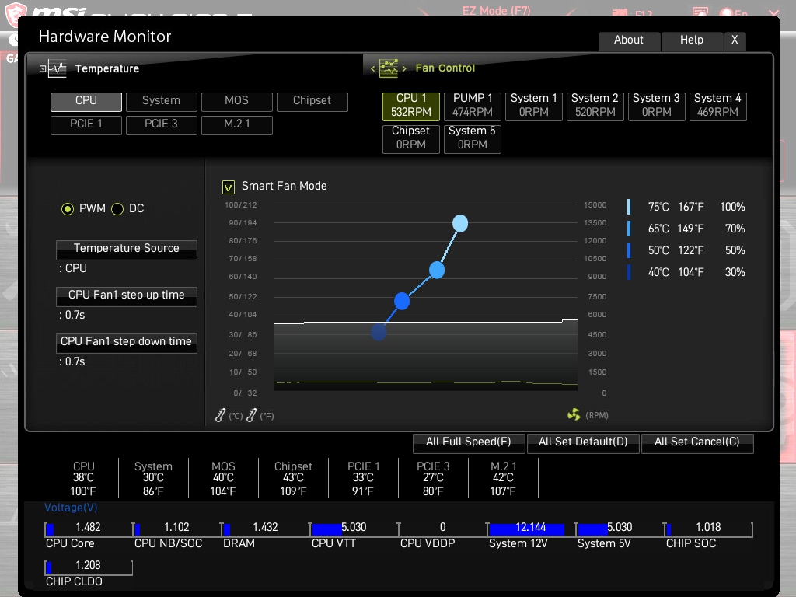796x597 pixels.
Task: Select the CPU temperature button
Action: (86, 102)
